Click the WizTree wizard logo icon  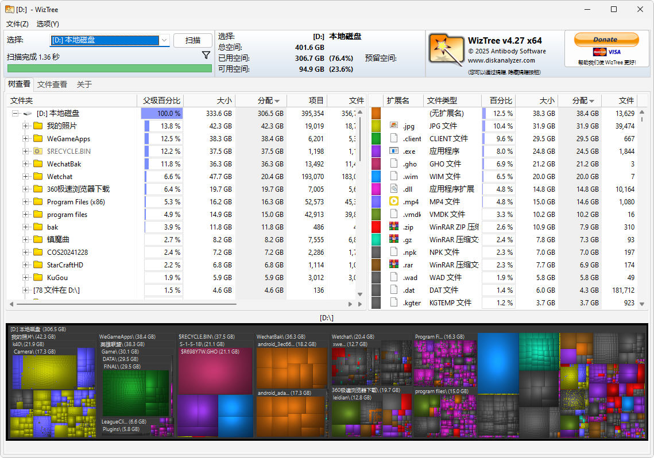pyautogui.click(x=446, y=52)
